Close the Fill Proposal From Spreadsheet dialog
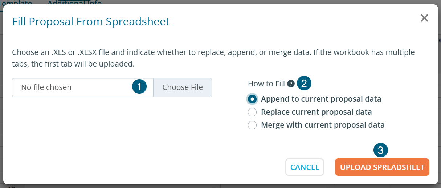The image size is (441, 188). click(424, 18)
